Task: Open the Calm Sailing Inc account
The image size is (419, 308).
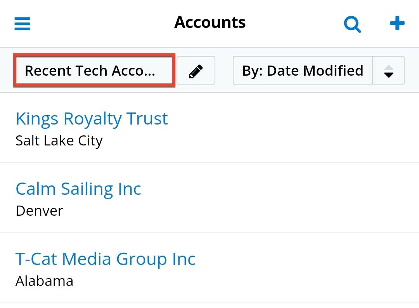Action: point(78,189)
